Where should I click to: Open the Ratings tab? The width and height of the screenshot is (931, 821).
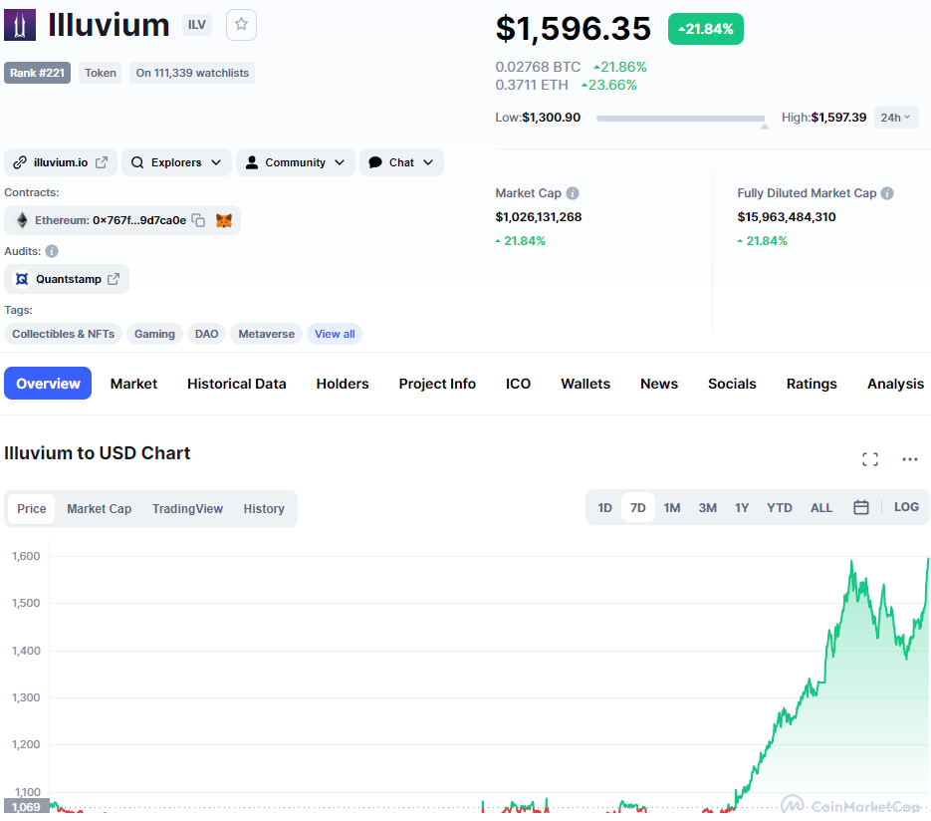coord(812,384)
